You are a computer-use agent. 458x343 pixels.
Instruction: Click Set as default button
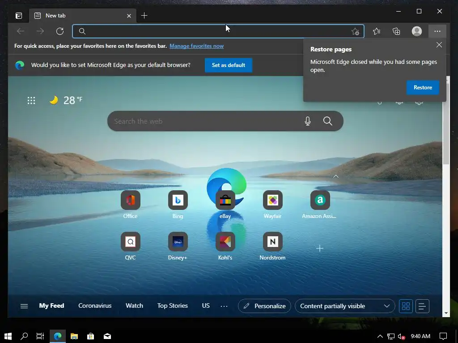tap(229, 65)
